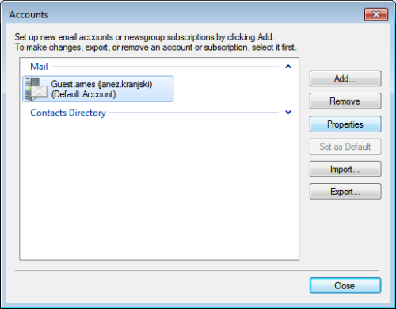Click the Mail section header label

pyautogui.click(x=39, y=67)
